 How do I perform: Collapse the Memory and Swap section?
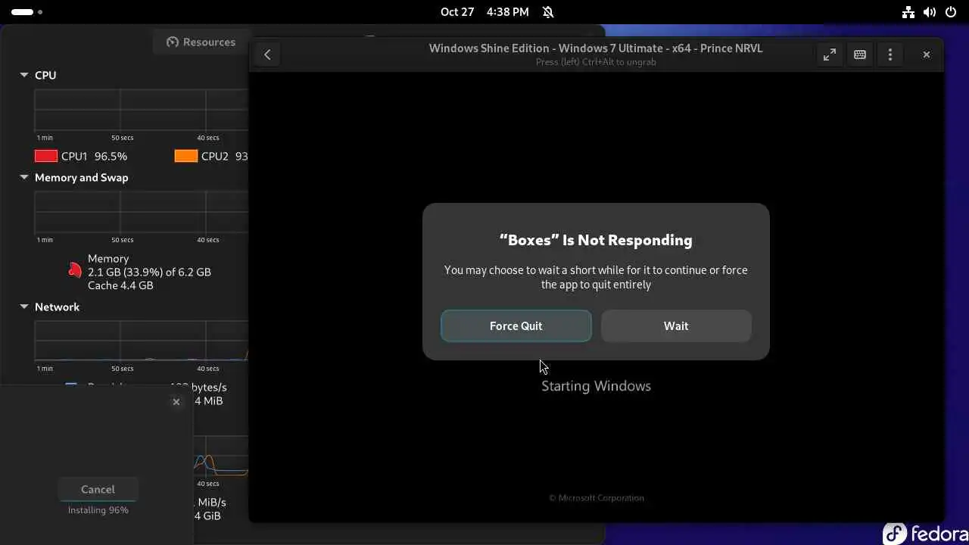24,177
